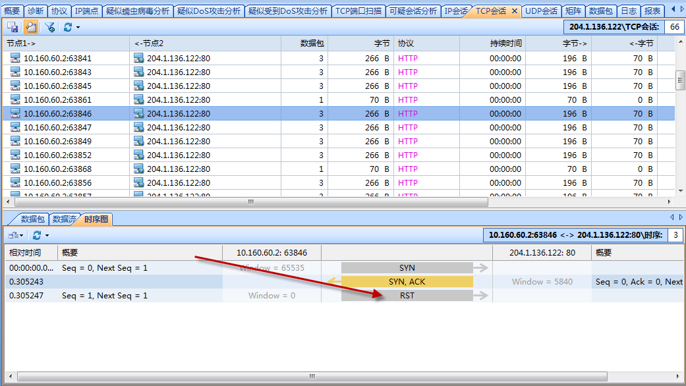This screenshot has width=686, height=386.
Task: Click node icon for 204.1.136.122:80 in first row
Action: click(x=138, y=59)
